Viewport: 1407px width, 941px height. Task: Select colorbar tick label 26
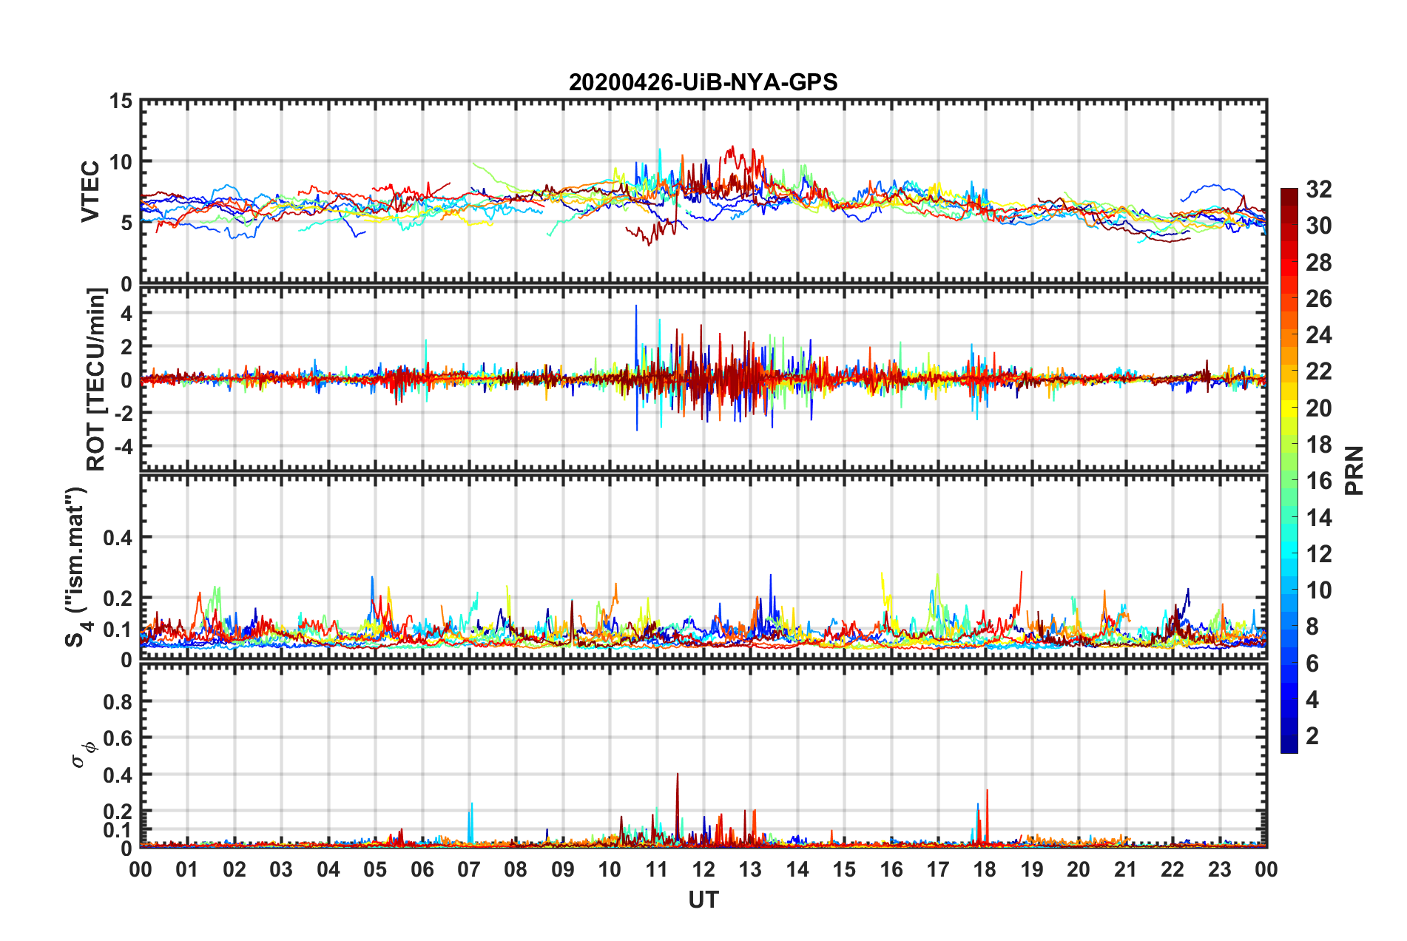[1318, 299]
